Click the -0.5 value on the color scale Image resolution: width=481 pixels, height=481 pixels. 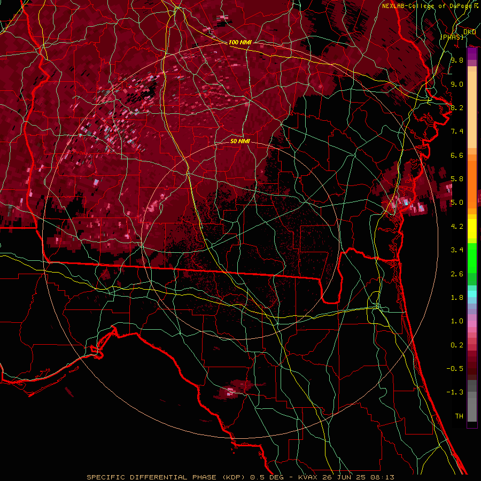[x=455, y=369]
